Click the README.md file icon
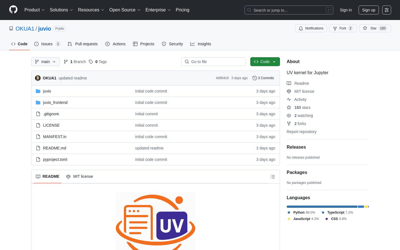The width and height of the screenshot is (400, 250). coord(38,148)
